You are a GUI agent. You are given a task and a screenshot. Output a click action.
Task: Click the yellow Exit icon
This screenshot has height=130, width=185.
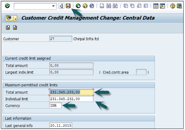click(85, 6)
